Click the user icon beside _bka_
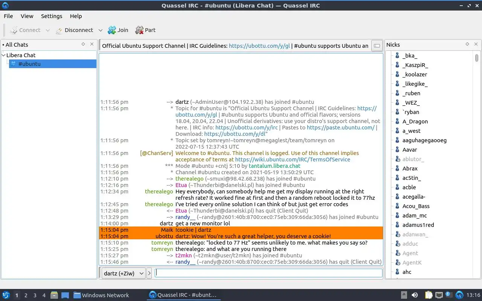The width and height of the screenshot is (482, 301). click(397, 56)
